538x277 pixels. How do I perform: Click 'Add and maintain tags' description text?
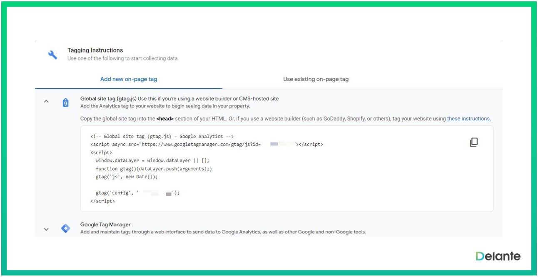coord(223,232)
